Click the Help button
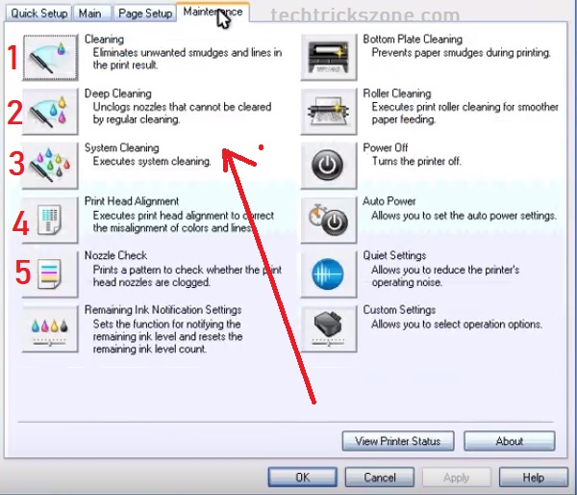 pos(533,477)
